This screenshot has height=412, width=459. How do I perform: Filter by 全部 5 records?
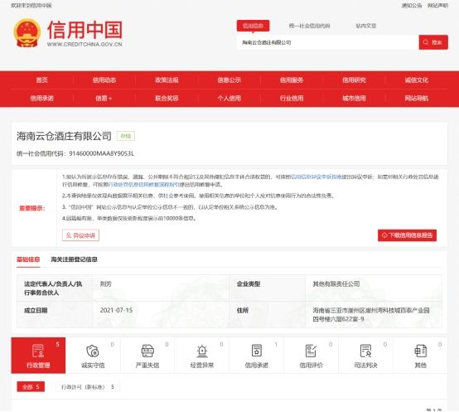point(31,387)
